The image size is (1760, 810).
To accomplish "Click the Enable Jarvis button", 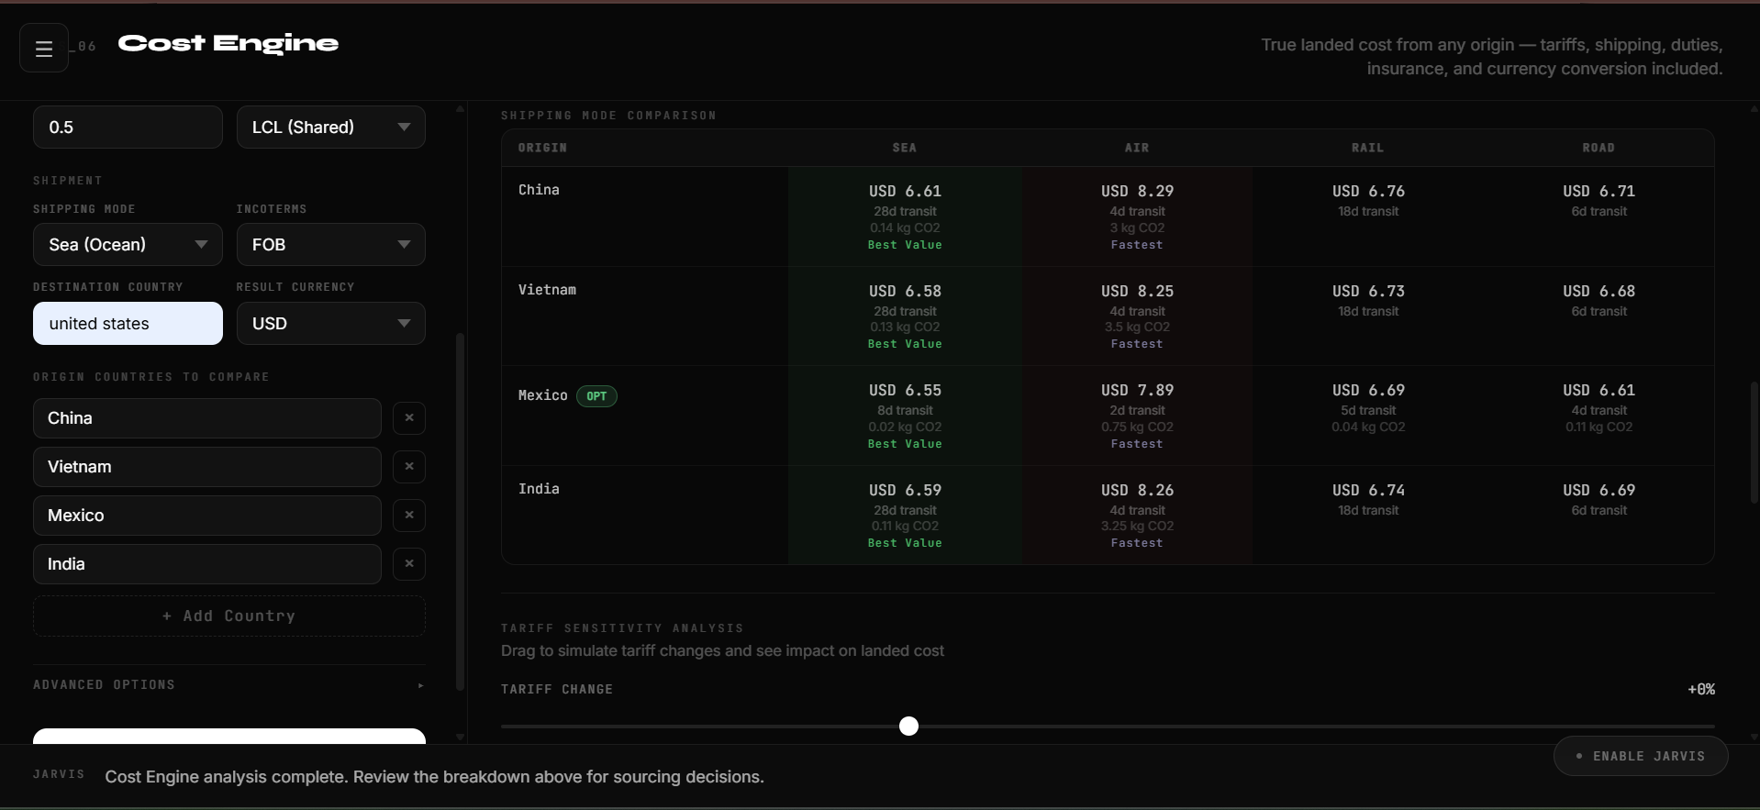I will pos(1641,757).
